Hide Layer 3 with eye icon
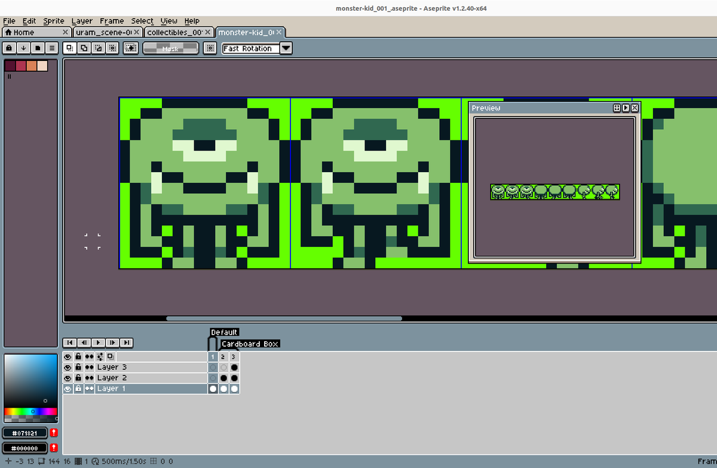 pos(68,368)
